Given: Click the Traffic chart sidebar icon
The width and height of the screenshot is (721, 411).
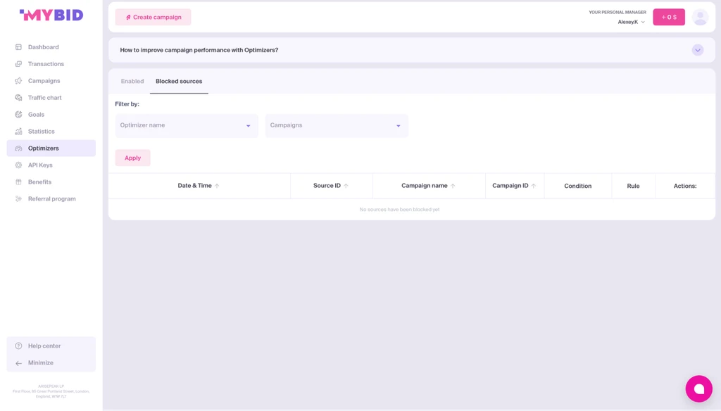Looking at the screenshot, I should (18, 97).
